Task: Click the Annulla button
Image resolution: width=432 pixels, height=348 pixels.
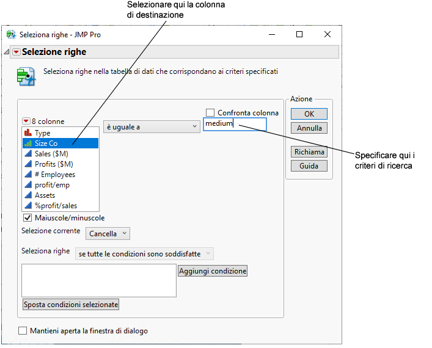Action: click(309, 128)
